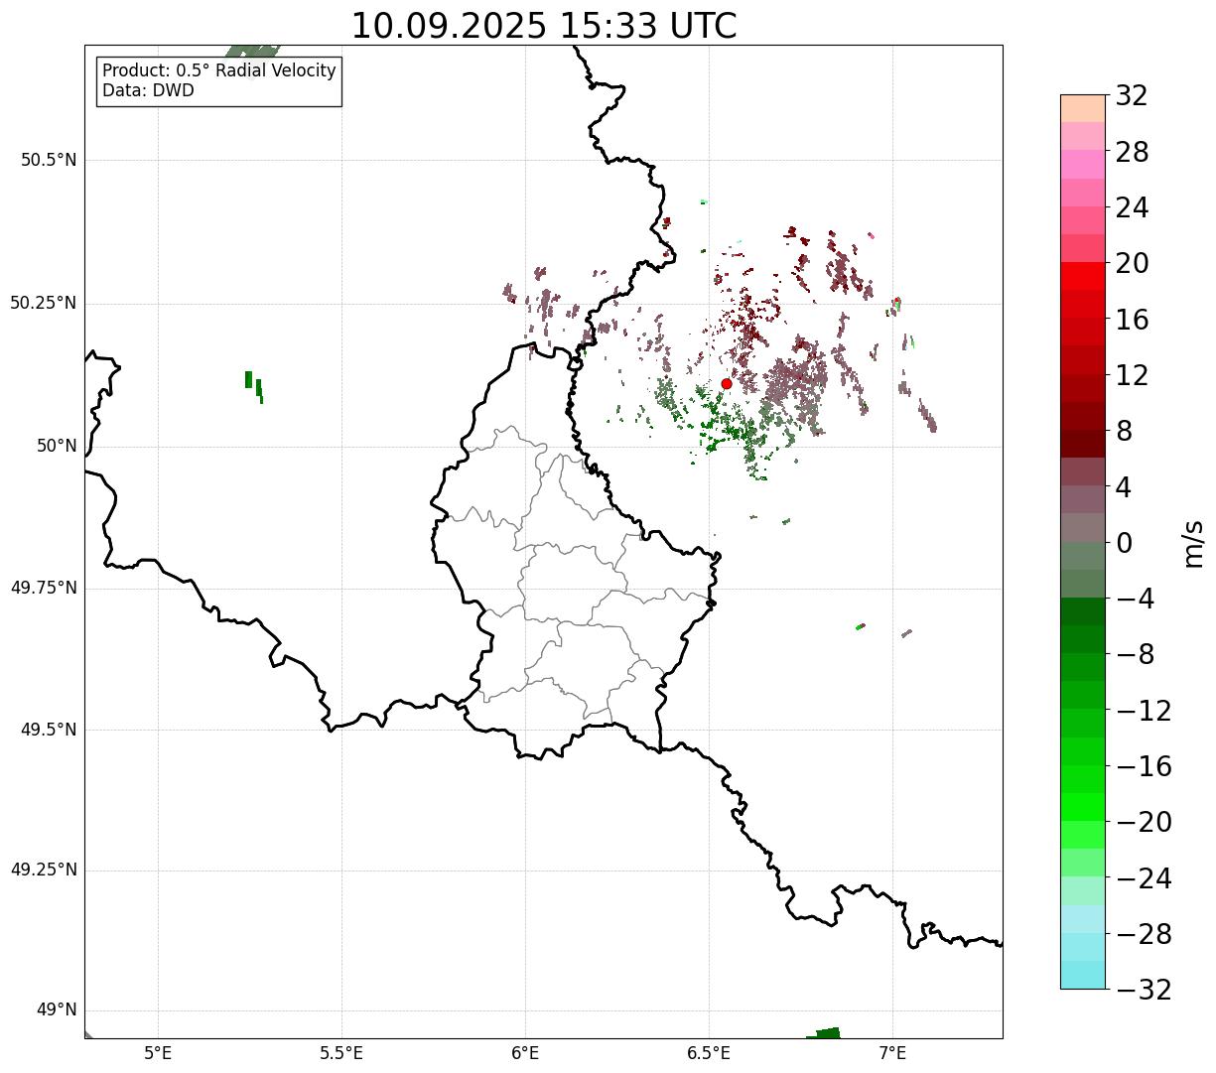Click the colorbar tick label 16
This screenshot has height=1073, width=1216.
click(1132, 320)
